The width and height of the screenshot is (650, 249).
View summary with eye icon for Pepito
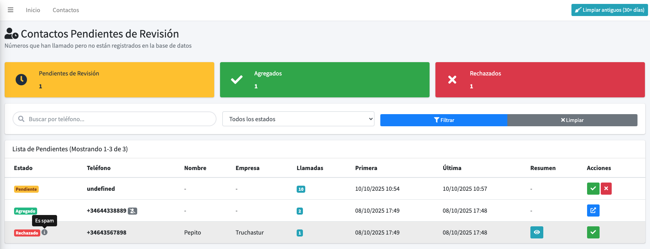click(x=537, y=232)
